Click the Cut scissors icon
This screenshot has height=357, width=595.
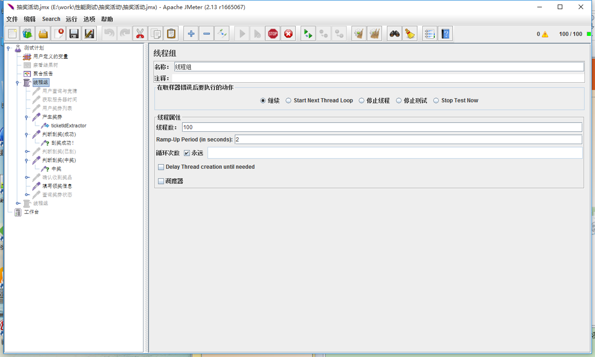pos(140,34)
